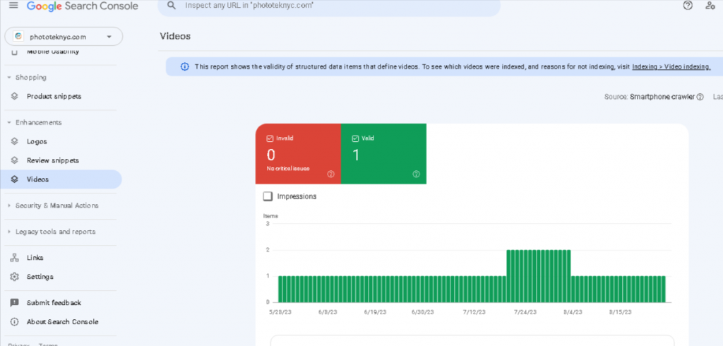The height and width of the screenshot is (346, 723).
Task: Toggle the Invalid checkbox
Action: (x=270, y=138)
